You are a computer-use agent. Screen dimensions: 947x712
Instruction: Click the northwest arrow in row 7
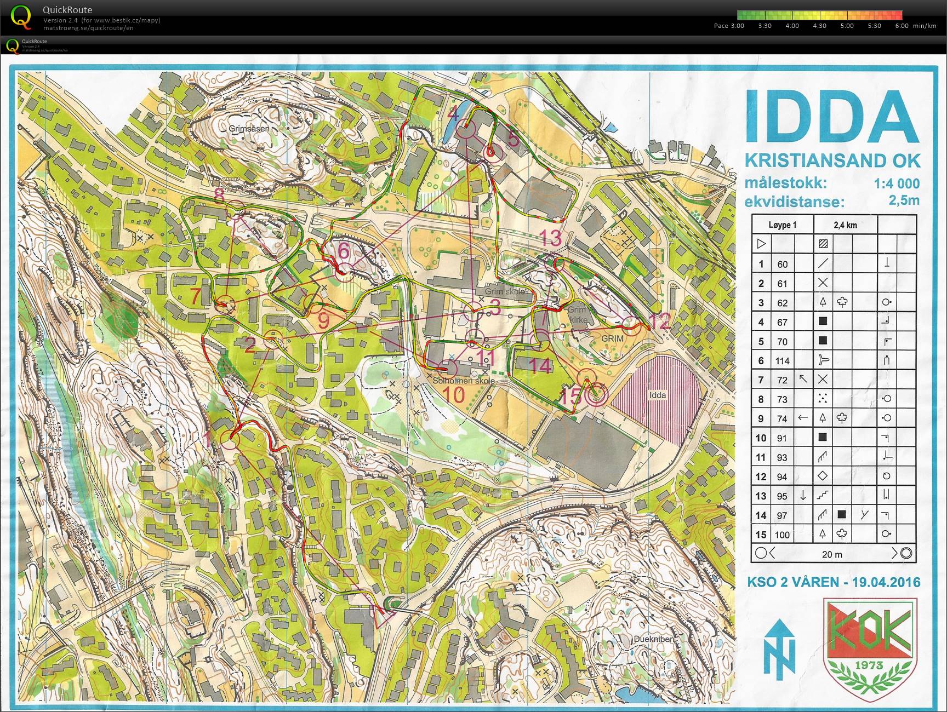[803, 379]
